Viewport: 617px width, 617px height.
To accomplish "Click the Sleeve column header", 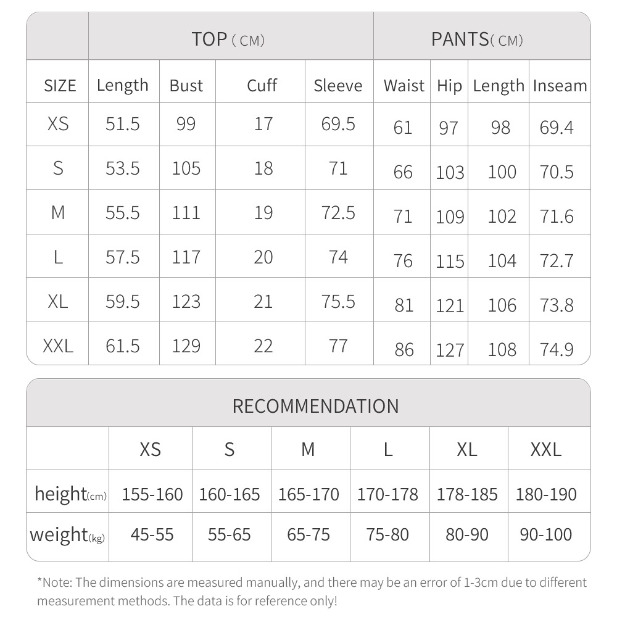I will (x=337, y=86).
